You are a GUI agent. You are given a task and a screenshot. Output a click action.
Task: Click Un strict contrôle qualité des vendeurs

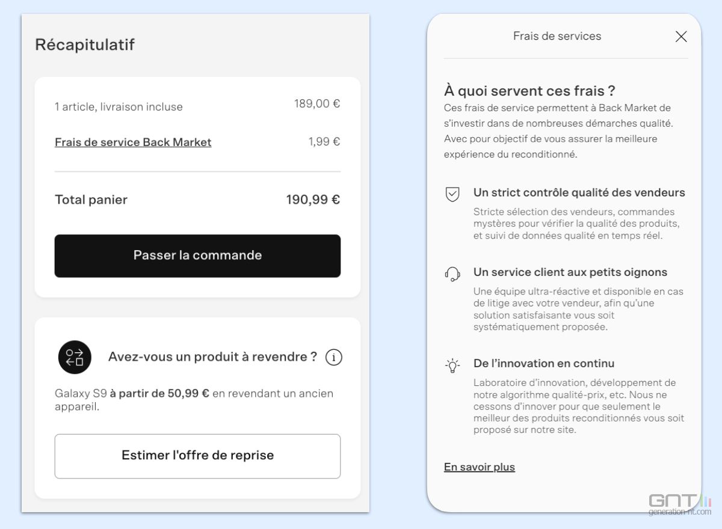(579, 193)
